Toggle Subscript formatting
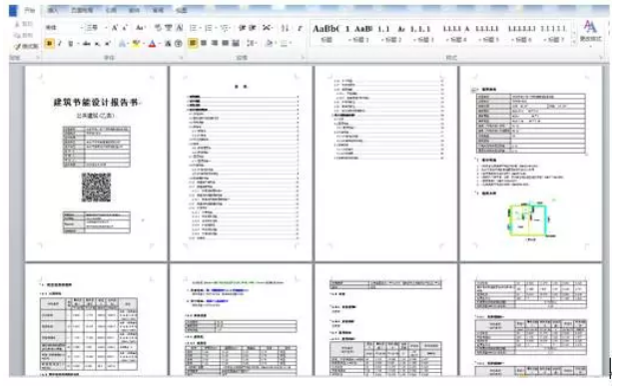The width and height of the screenshot is (621, 387). 97,43
